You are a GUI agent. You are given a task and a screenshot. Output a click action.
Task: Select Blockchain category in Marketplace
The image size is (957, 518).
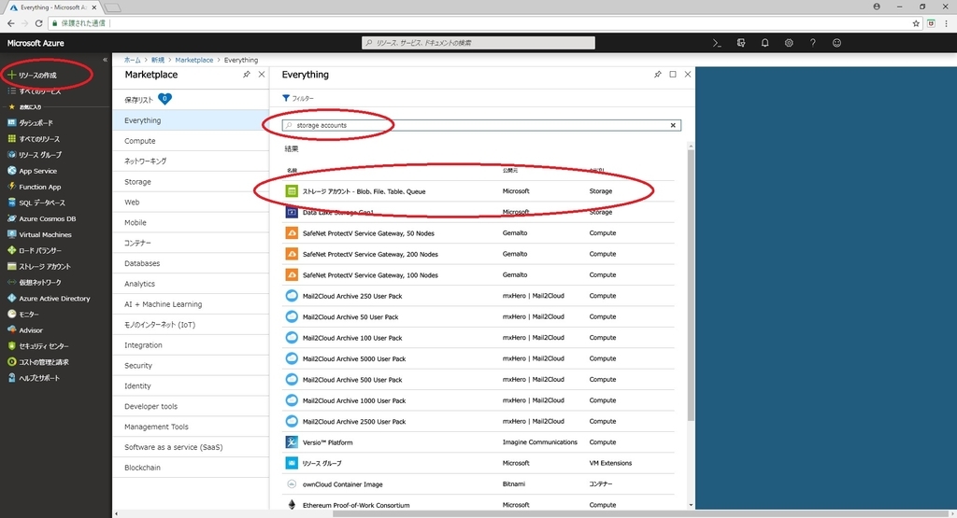click(x=191, y=468)
